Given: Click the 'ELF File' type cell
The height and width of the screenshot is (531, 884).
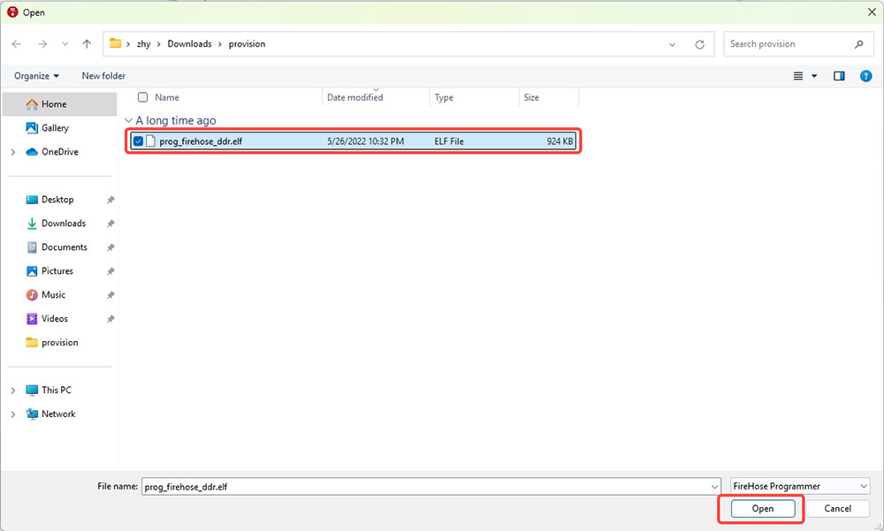Looking at the screenshot, I should point(449,141).
